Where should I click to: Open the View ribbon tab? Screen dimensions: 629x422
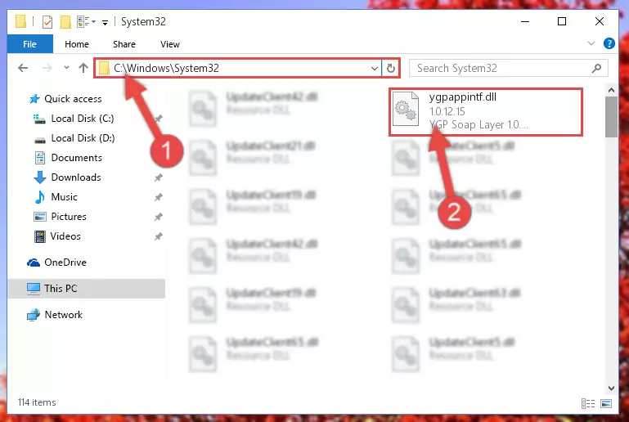[169, 44]
